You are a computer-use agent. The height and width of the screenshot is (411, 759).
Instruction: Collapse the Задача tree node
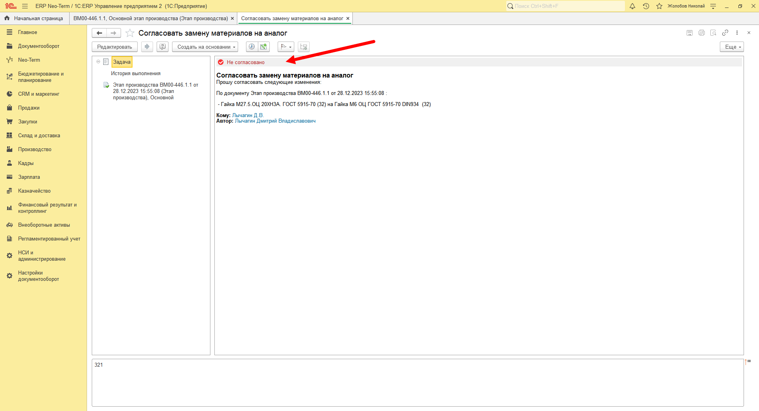point(98,62)
